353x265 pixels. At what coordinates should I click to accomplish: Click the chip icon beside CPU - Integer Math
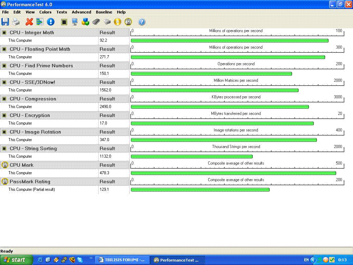(4, 33)
